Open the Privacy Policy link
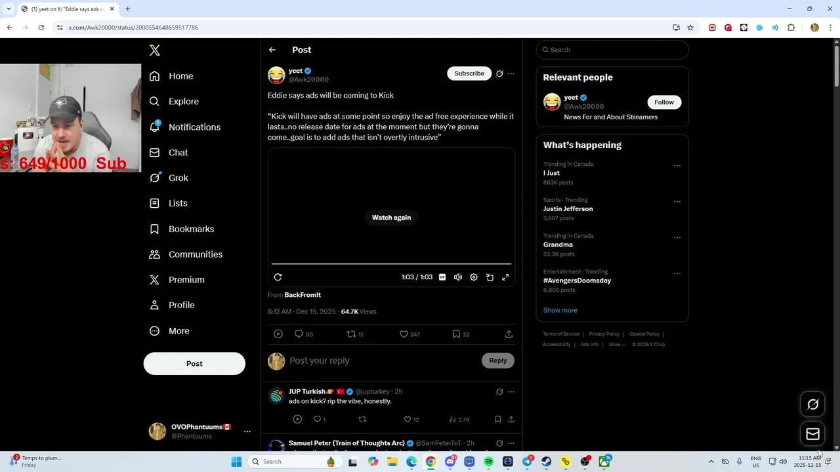840x472 pixels. [604, 334]
